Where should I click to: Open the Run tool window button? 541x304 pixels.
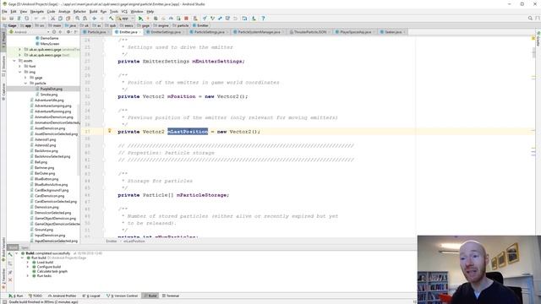point(16,296)
